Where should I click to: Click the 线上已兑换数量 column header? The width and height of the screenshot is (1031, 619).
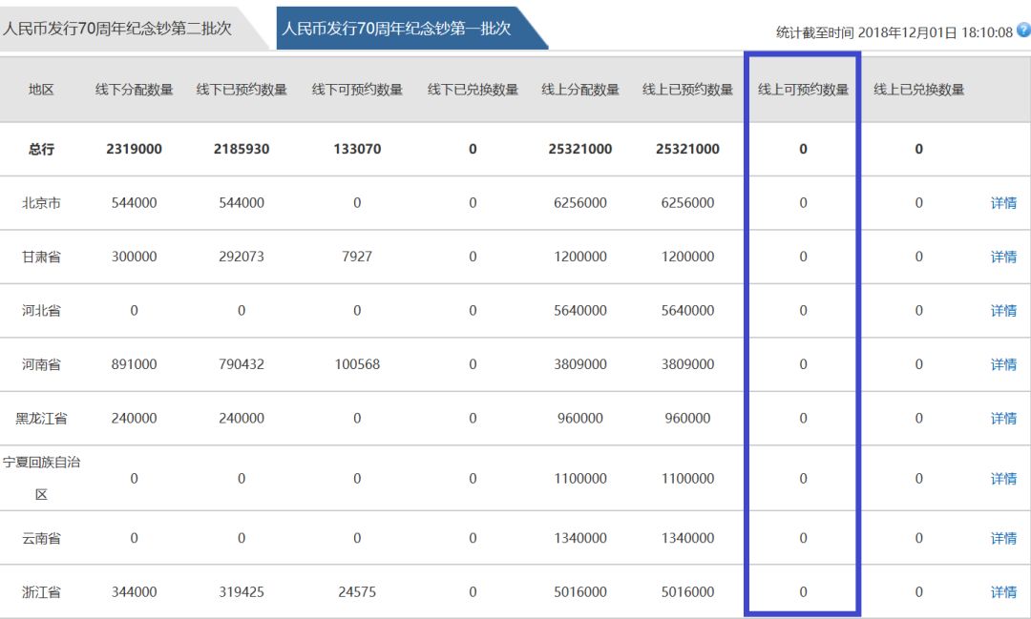pos(918,90)
